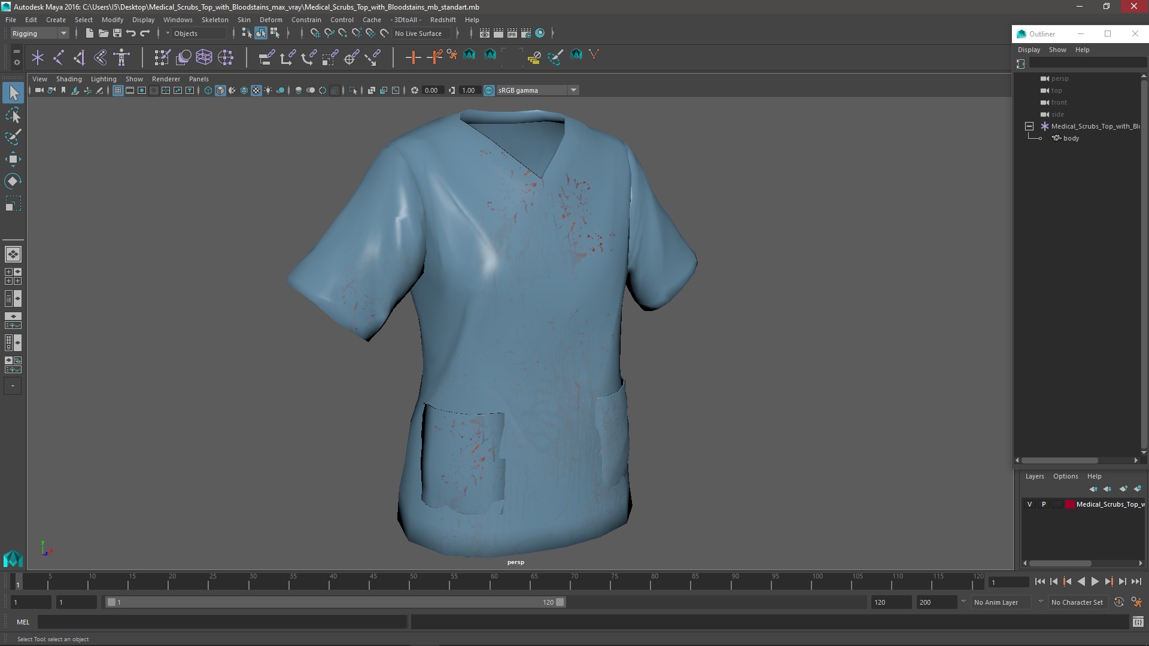Click the Save Scene icon

(117, 33)
